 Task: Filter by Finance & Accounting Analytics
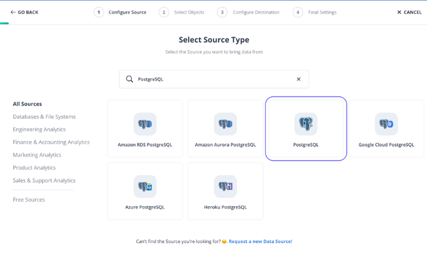pos(51,142)
